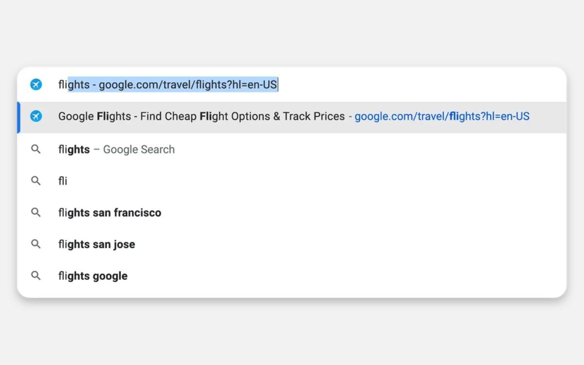The image size is (584, 365).
Task: Click the airplane icon in the address bar
Action: (x=36, y=84)
